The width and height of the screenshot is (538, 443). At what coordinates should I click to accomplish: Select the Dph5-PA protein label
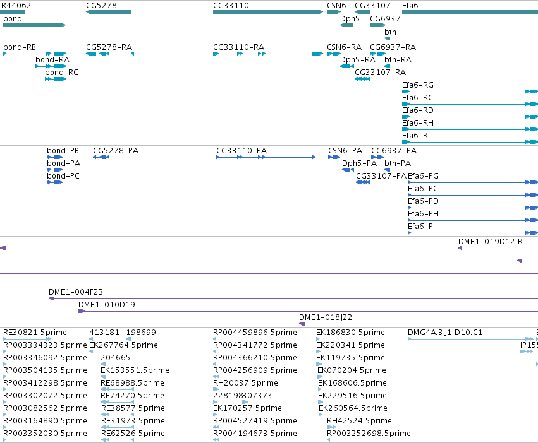(x=359, y=163)
